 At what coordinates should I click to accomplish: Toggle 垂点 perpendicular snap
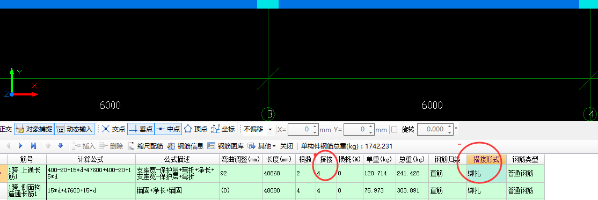pyautogui.click(x=140, y=129)
